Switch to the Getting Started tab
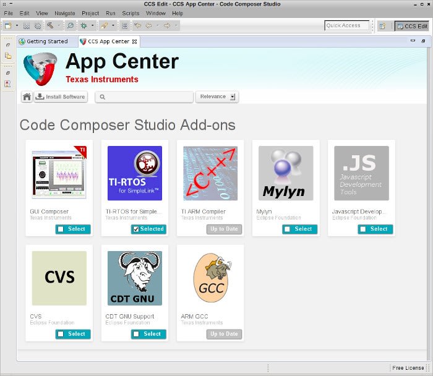Viewport: 433px width, 376px height. pos(44,41)
